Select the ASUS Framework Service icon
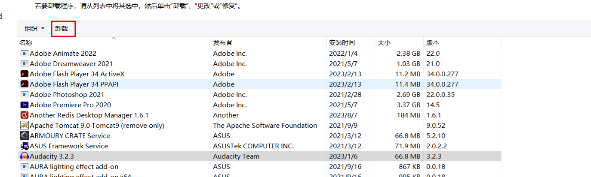This screenshot has width=591, height=177. click(x=24, y=146)
